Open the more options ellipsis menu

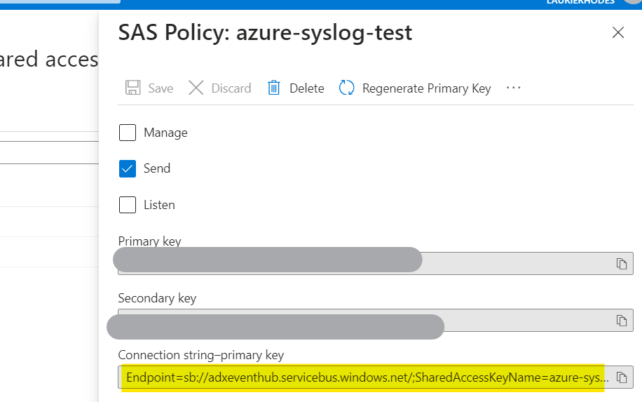point(514,88)
